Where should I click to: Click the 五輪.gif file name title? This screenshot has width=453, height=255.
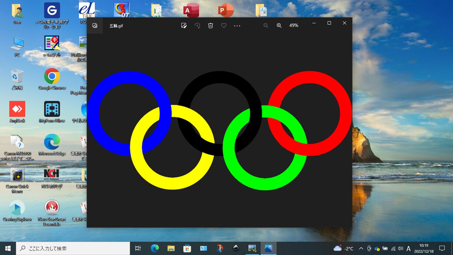(x=116, y=26)
